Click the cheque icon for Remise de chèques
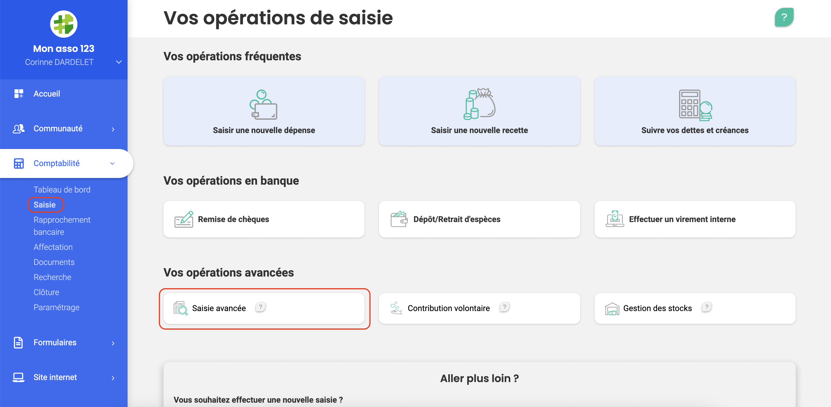This screenshot has width=831, height=407. (184, 219)
